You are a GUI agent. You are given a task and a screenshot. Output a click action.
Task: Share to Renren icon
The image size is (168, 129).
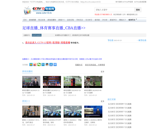(x=51, y=64)
